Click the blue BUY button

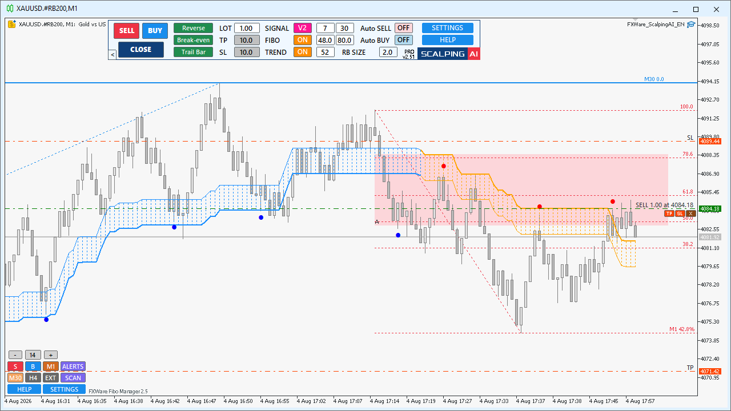pos(155,31)
